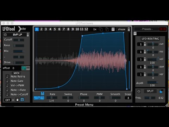Click the save preset icon under Presets
Image resolution: width=169 pixels, height=127 pixels.
(135, 34)
